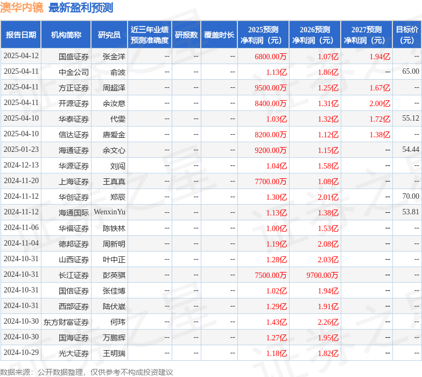The width and height of the screenshot is (422, 377).
Task: Sort by the 报告日期 column header
Action: point(21,35)
